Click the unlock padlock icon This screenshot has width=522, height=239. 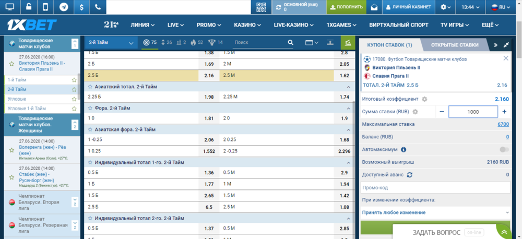(x=29, y=7)
